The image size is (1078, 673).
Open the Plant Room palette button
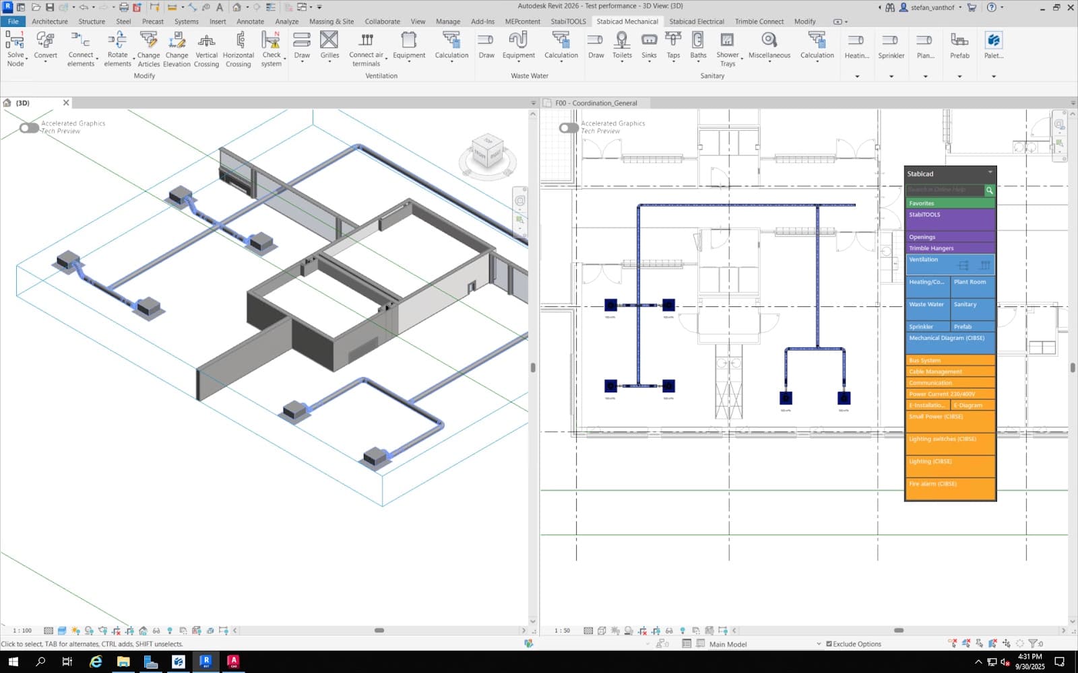[x=973, y=288]
